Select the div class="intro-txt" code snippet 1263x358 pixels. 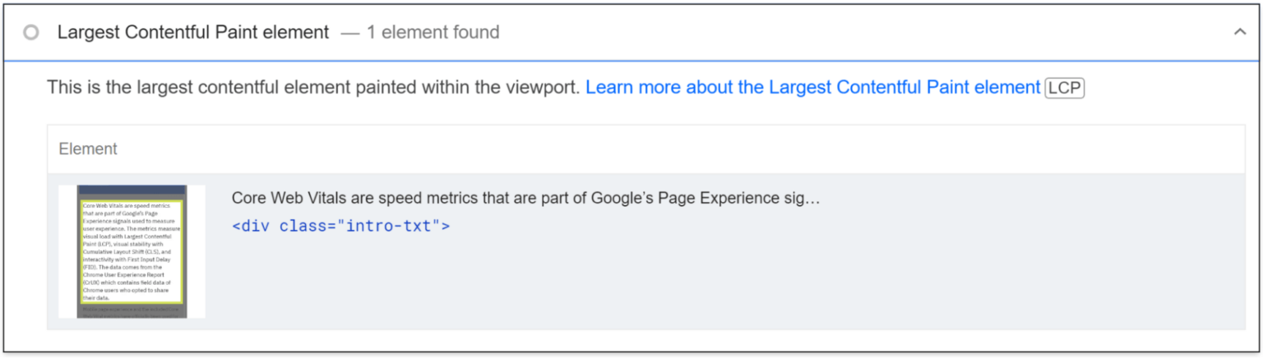click(x=340, y=226)
